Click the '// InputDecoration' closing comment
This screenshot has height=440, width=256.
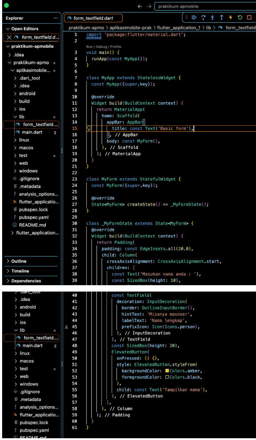[x=146, y=333]
